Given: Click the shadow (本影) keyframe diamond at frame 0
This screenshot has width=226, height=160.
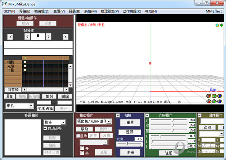Looking at the screenshot, I should tap(25, 70).
